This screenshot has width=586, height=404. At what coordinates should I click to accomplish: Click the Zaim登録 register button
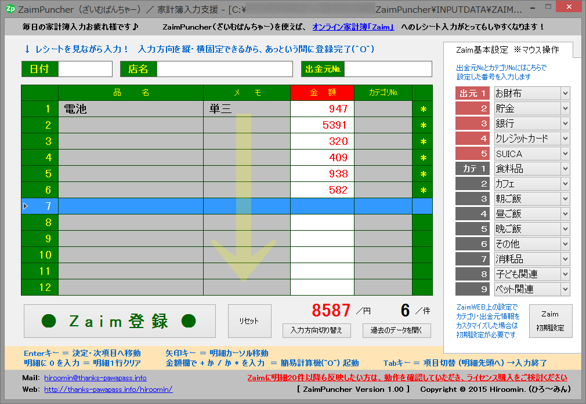pos(120,321)
